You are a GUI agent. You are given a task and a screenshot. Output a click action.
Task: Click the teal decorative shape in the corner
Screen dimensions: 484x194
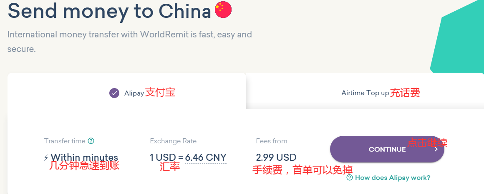pos(459,42)
